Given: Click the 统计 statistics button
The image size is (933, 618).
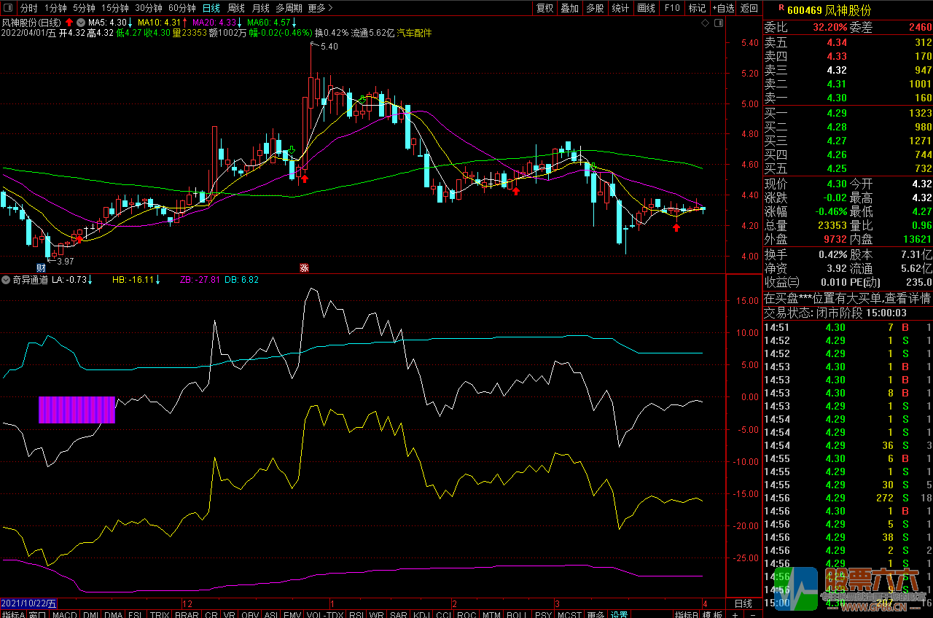Looking at the screenshot, I should tap(620, 8).
